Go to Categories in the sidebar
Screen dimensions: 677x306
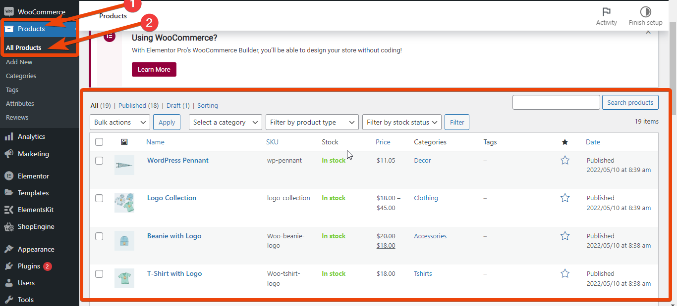click(x=21, y=76)
